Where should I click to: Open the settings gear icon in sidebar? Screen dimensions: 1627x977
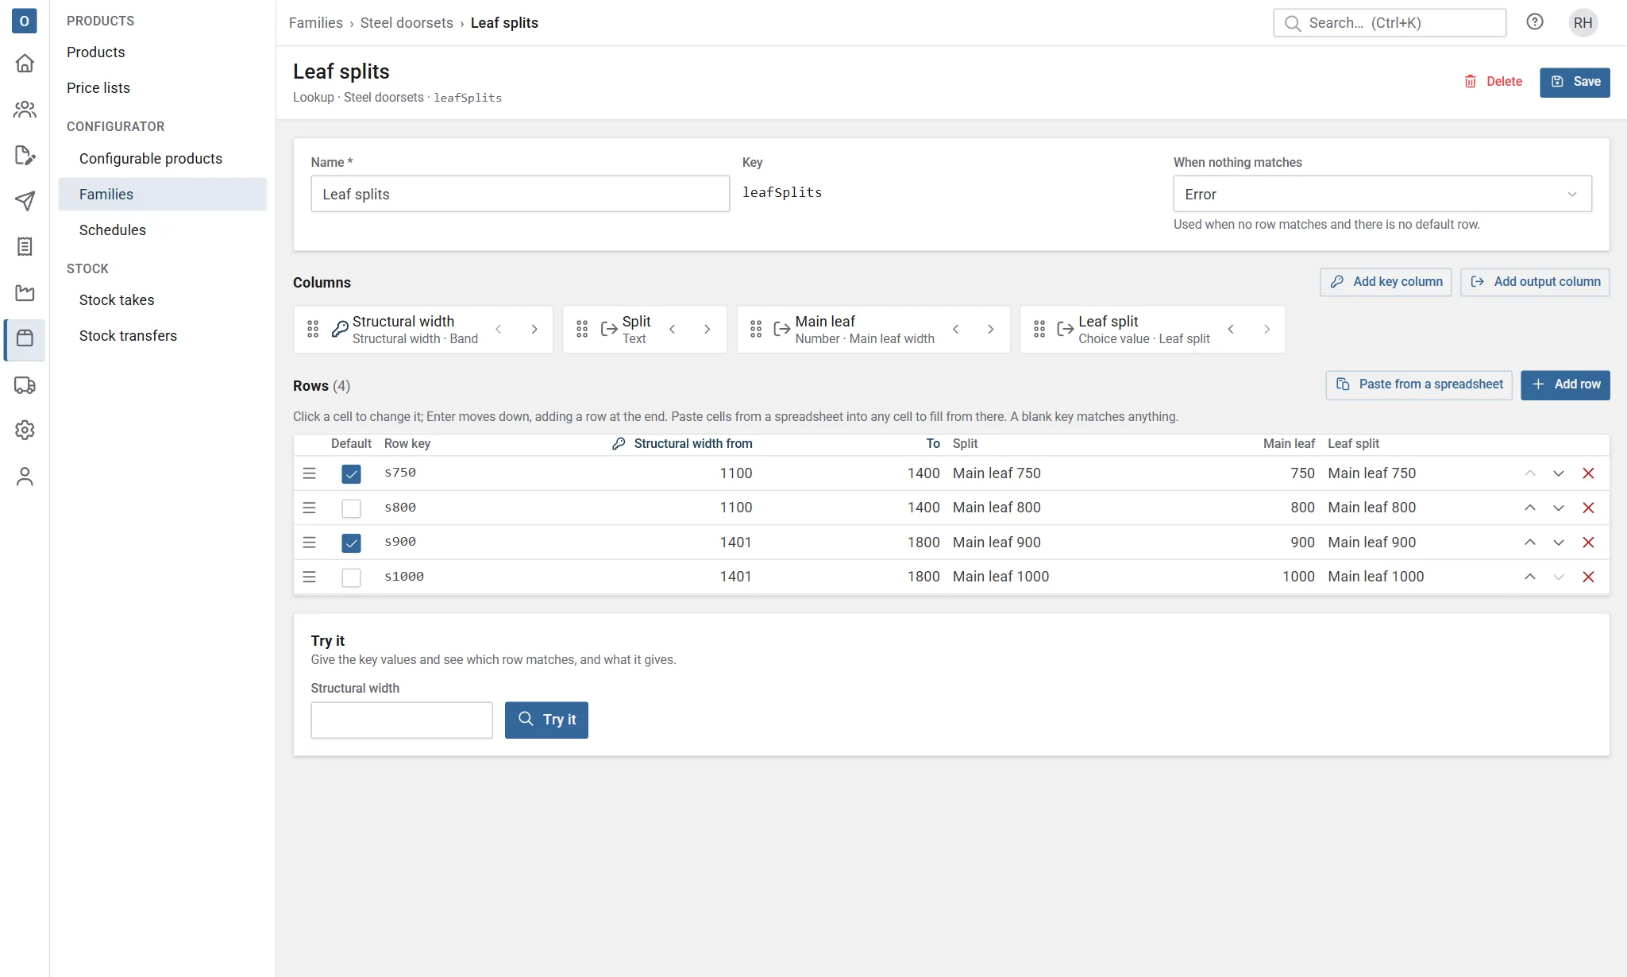click(25, 430)
